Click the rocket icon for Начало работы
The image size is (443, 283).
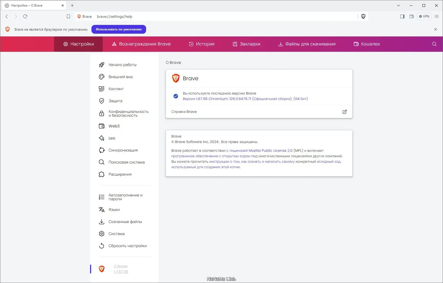102,65
